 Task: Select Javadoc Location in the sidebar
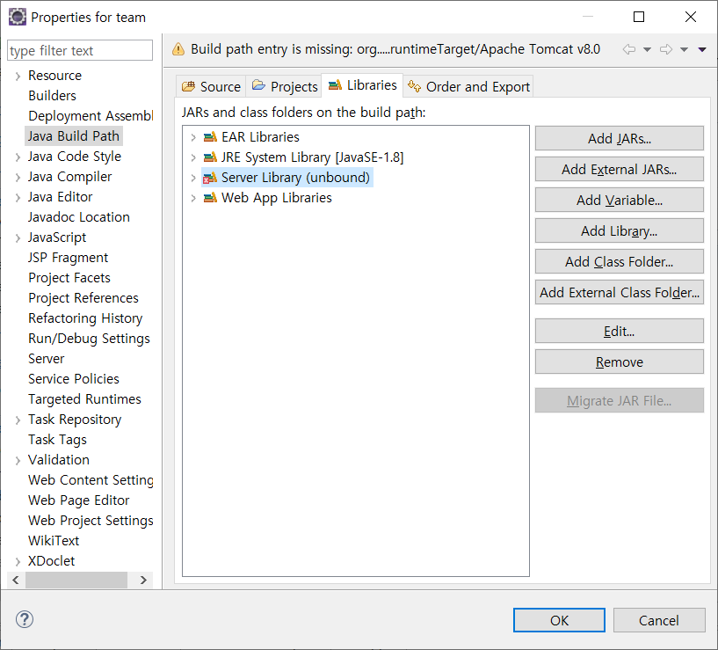79,217
